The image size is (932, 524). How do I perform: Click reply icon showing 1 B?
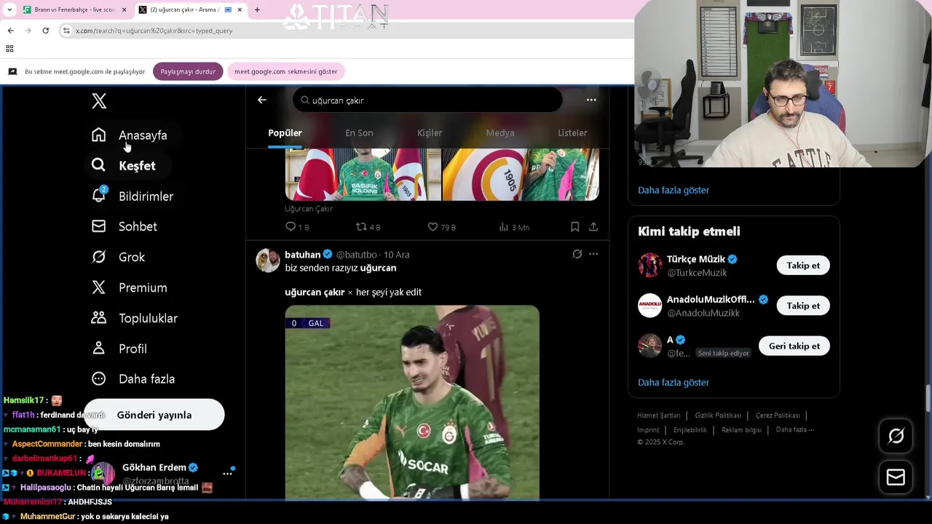point(297,227)
